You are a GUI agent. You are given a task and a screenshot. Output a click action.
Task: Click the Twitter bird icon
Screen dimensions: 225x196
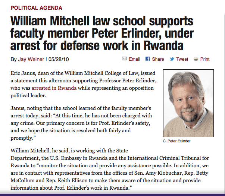point(172,59)
